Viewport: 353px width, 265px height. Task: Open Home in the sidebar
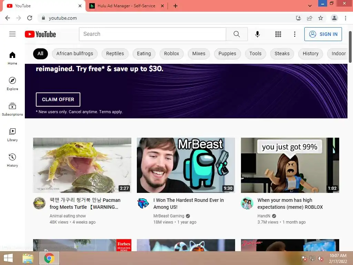[12, 58]
